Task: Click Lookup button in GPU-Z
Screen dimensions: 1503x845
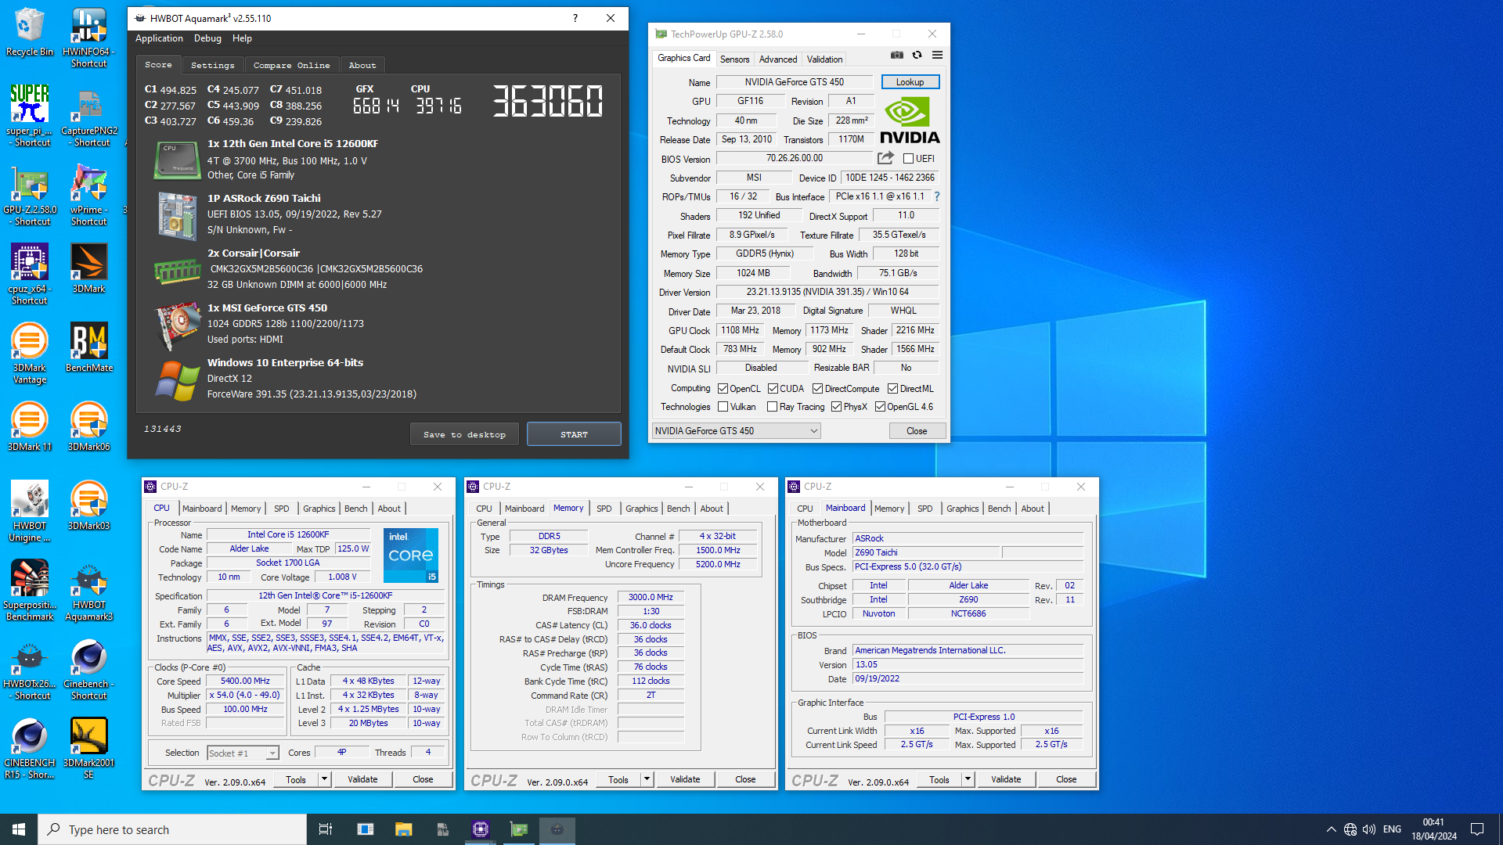Action: point(910,82)
